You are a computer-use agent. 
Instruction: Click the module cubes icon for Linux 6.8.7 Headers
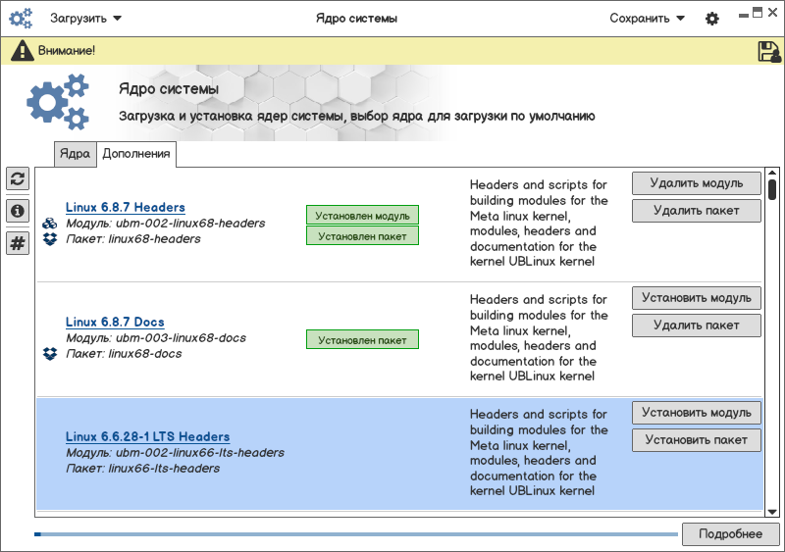pos(50,224)
